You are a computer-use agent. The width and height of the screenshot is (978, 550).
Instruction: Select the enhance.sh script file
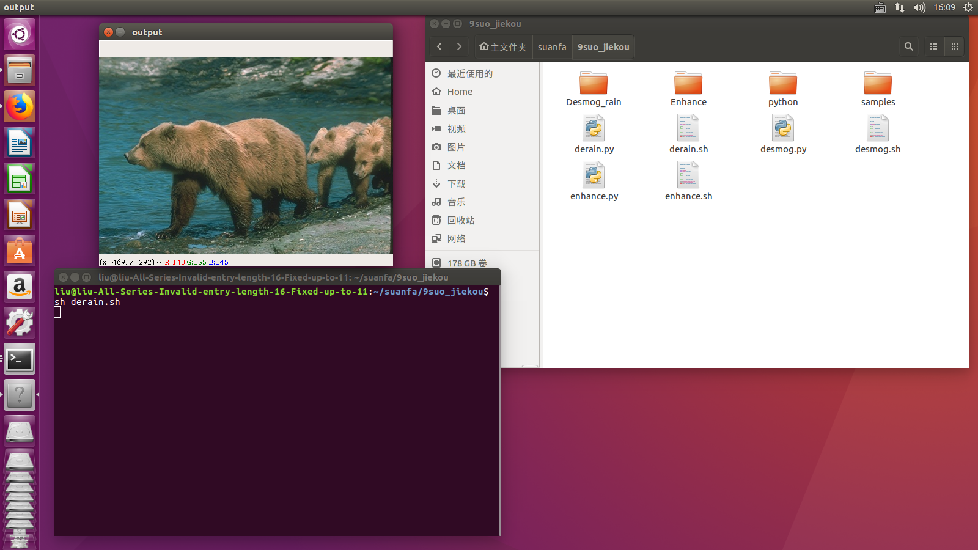pyautogui.click(x=688, y=182)
